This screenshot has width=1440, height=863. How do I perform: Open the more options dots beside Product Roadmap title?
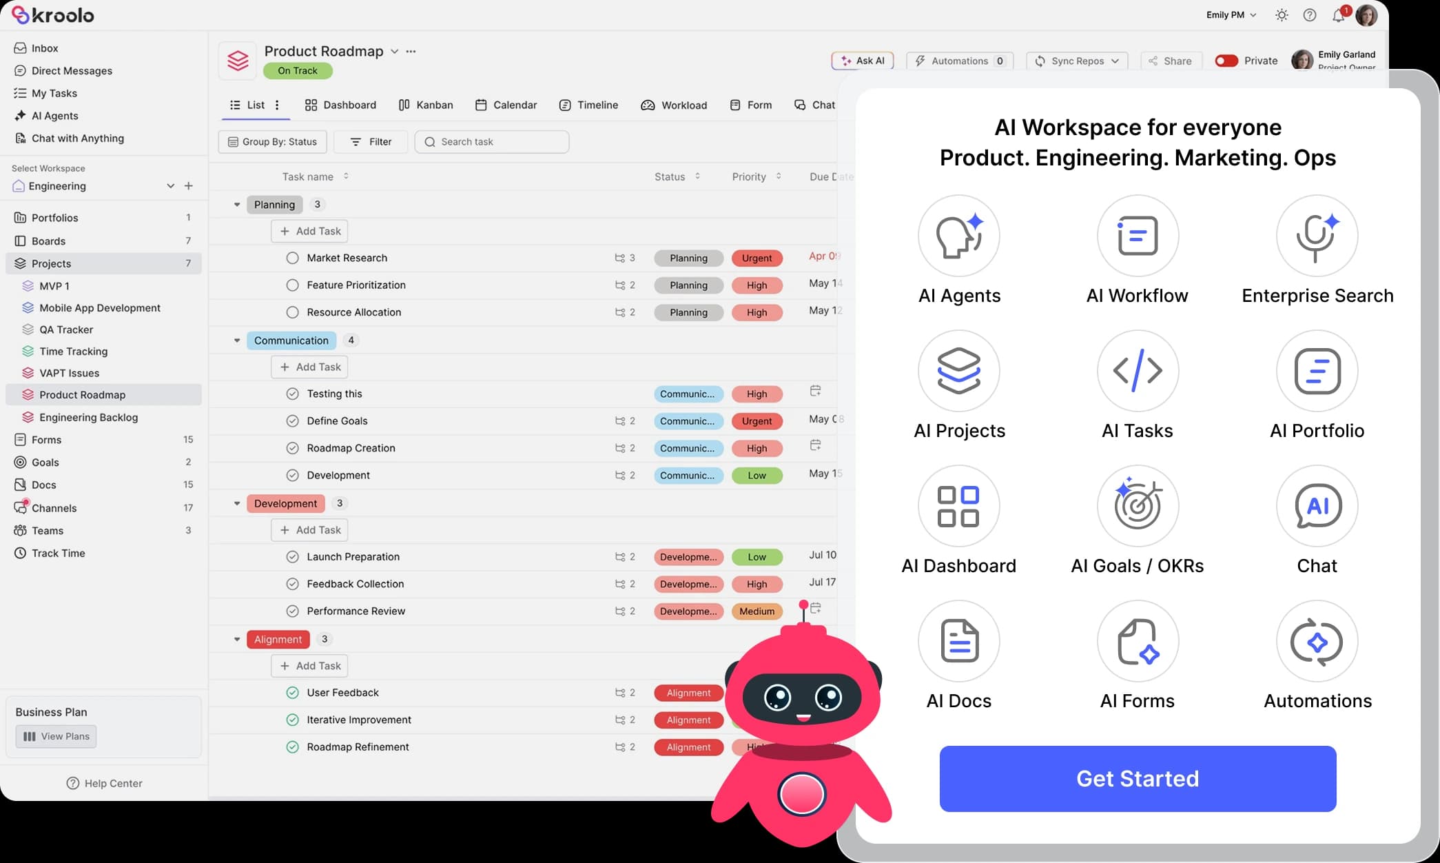(411, 51)
